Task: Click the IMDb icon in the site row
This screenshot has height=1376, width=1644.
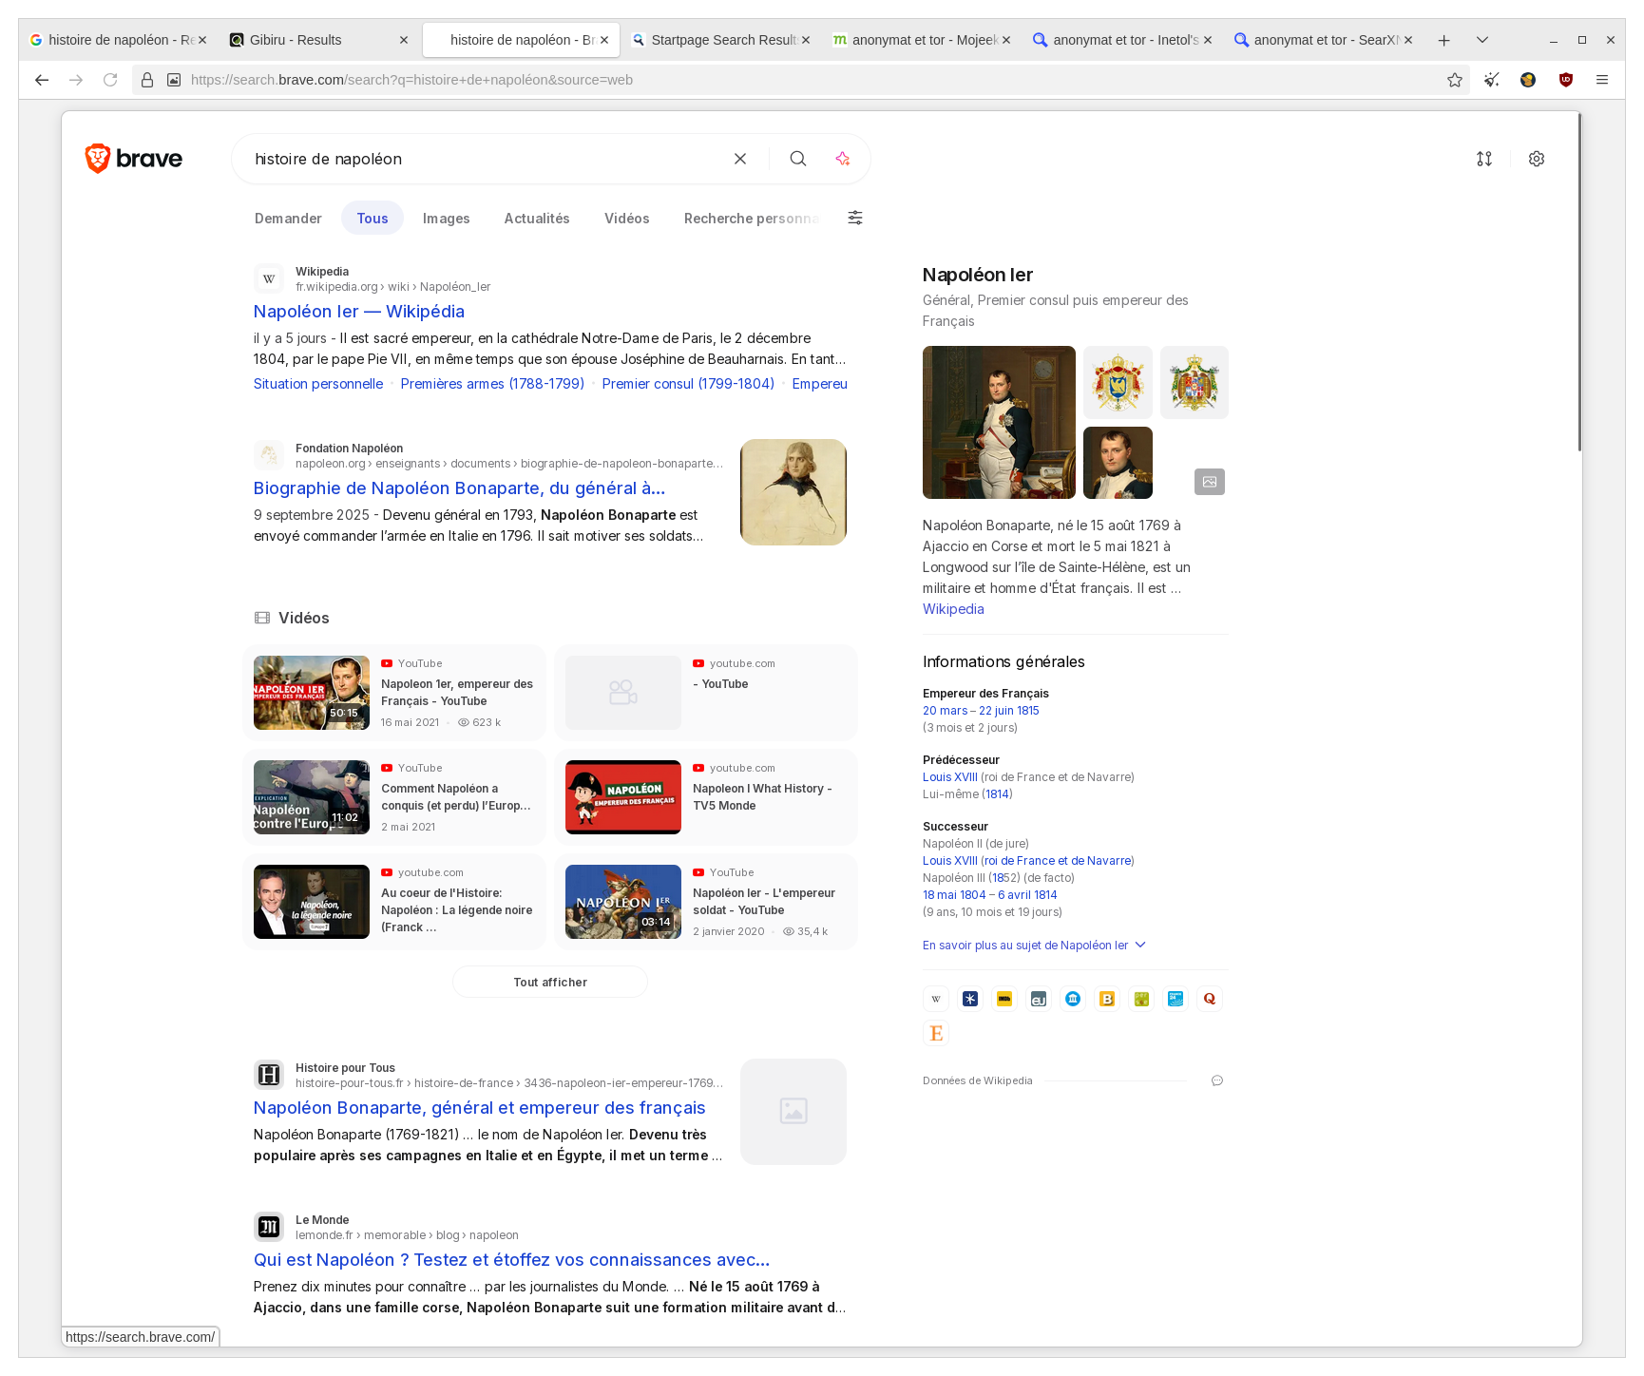Action: 1004,999
